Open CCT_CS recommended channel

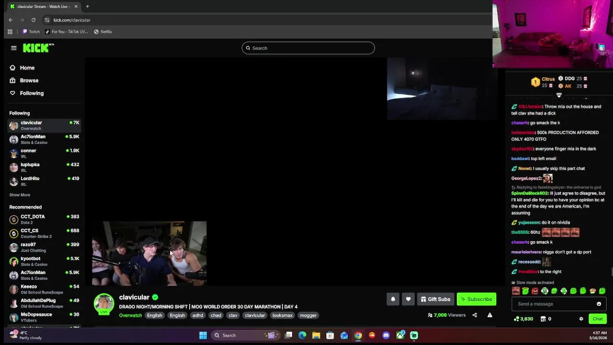tap(44, 233)
